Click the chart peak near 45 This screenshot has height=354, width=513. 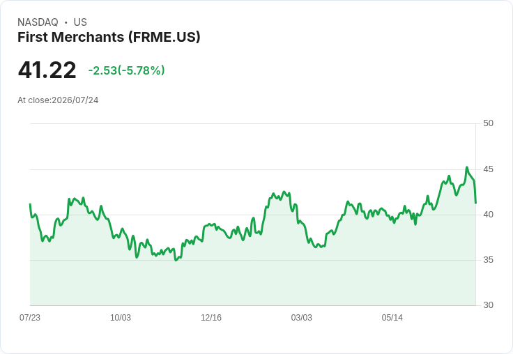tap(467, 167)
